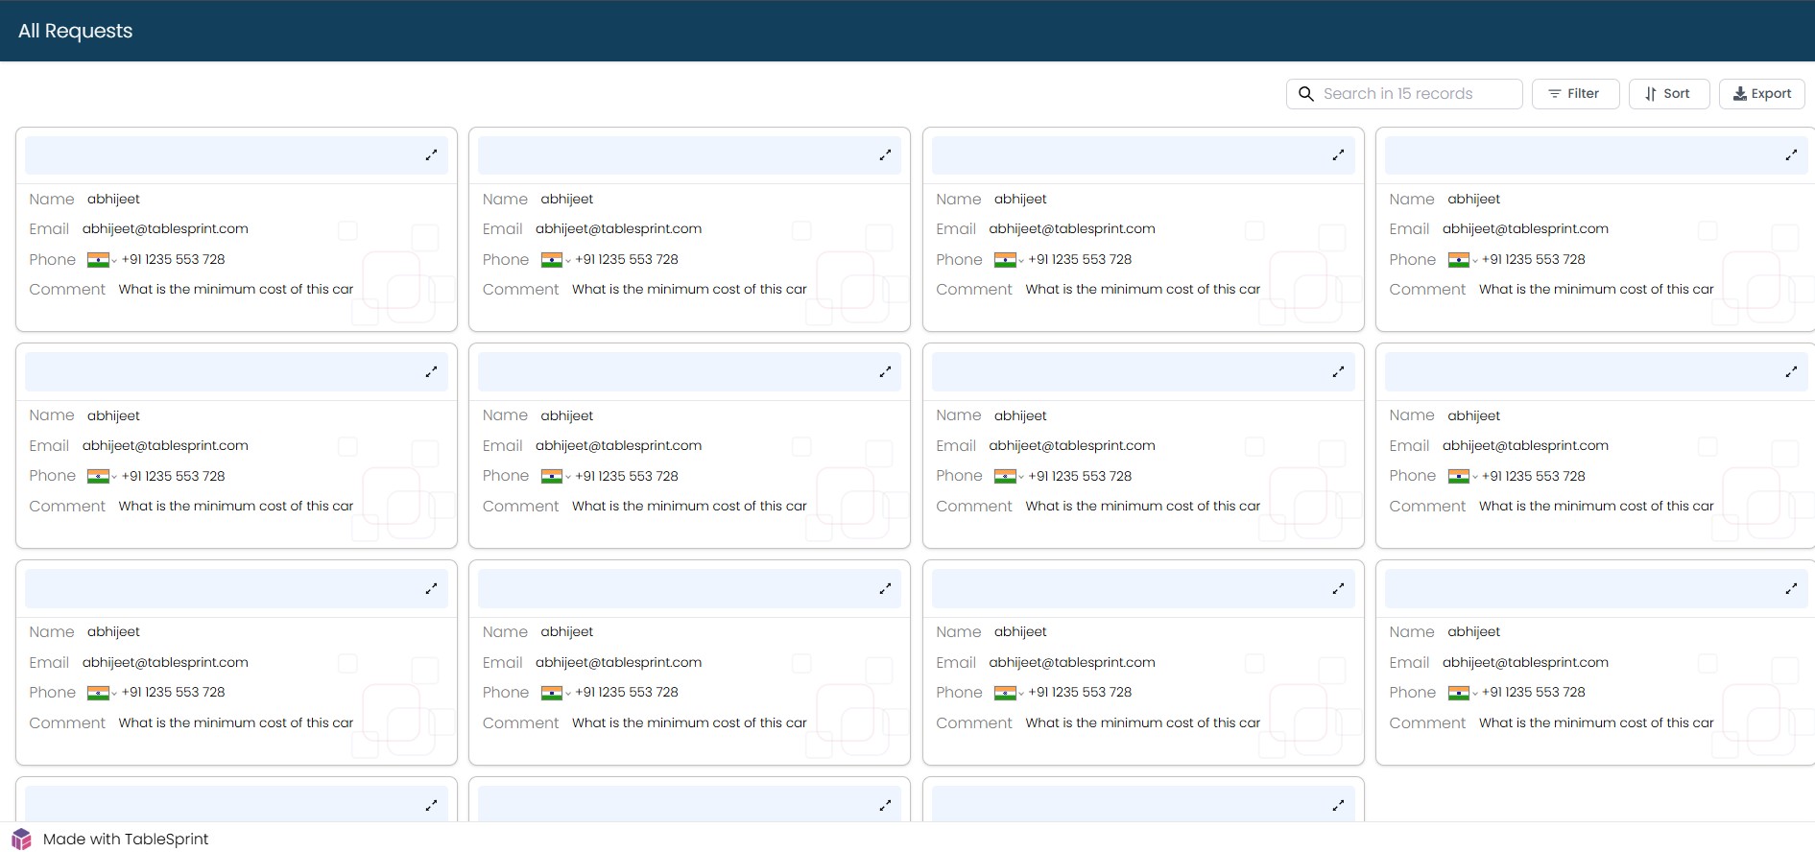Export the records
The height and width of the screenshot is (852, 1815).
(x=1761, y=94)
